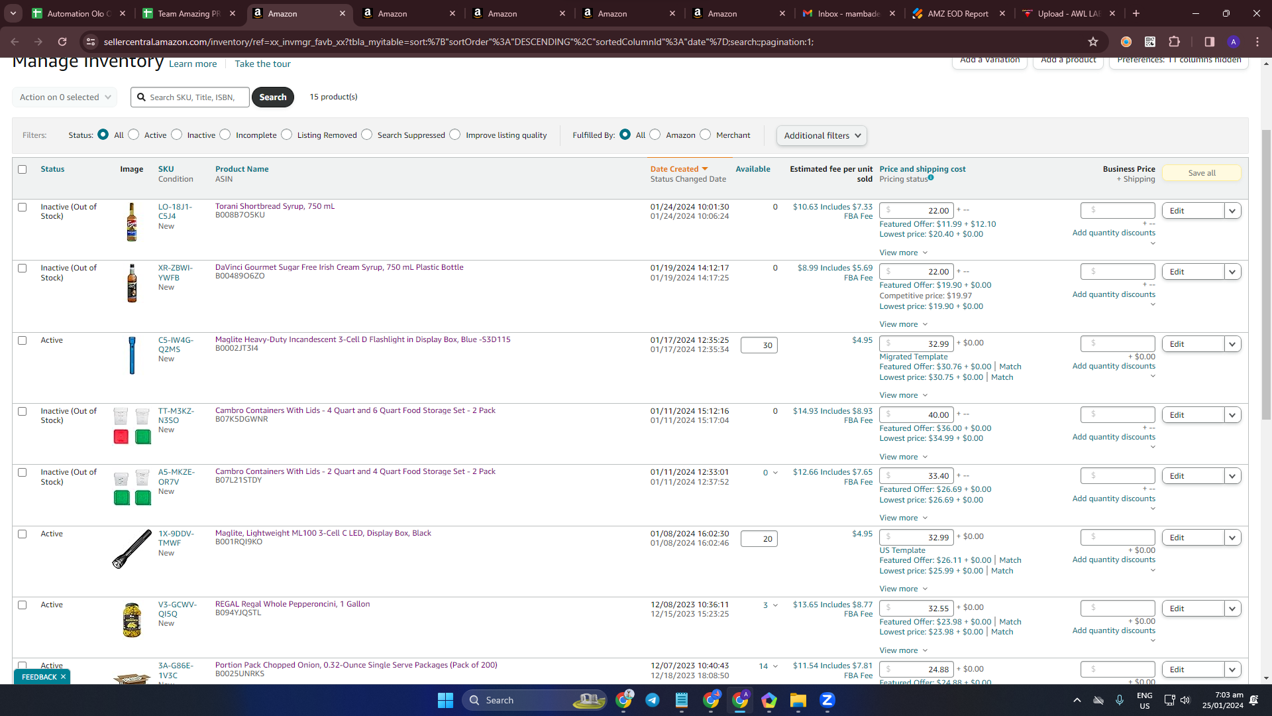The width and height of the screenshot is (1272, 716).
Task: Close the Feedback tab
Action: 63,677
